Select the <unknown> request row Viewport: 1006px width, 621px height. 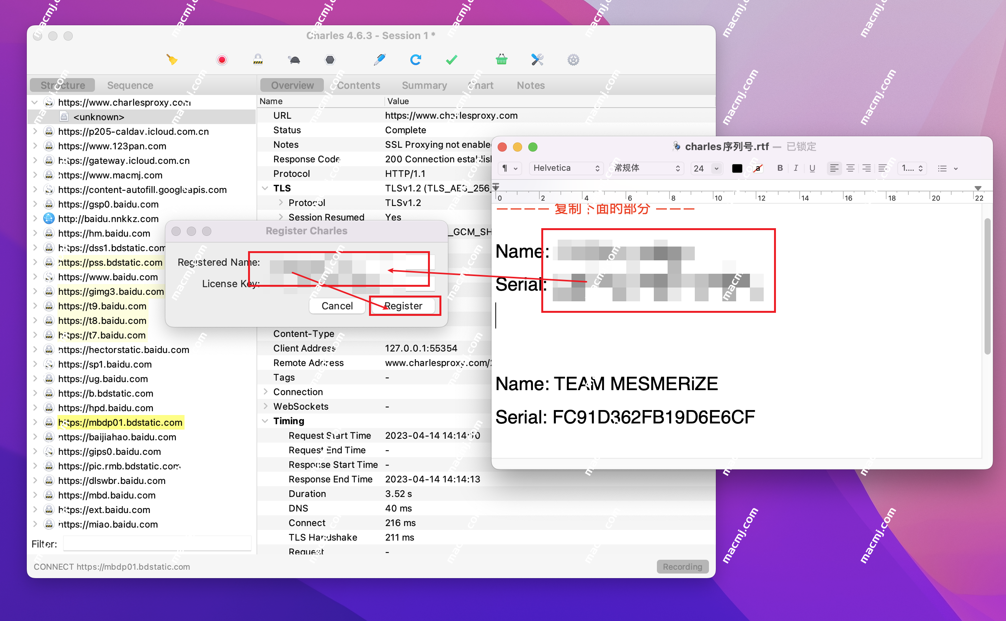pyautogui.click(x=142, y=117)
